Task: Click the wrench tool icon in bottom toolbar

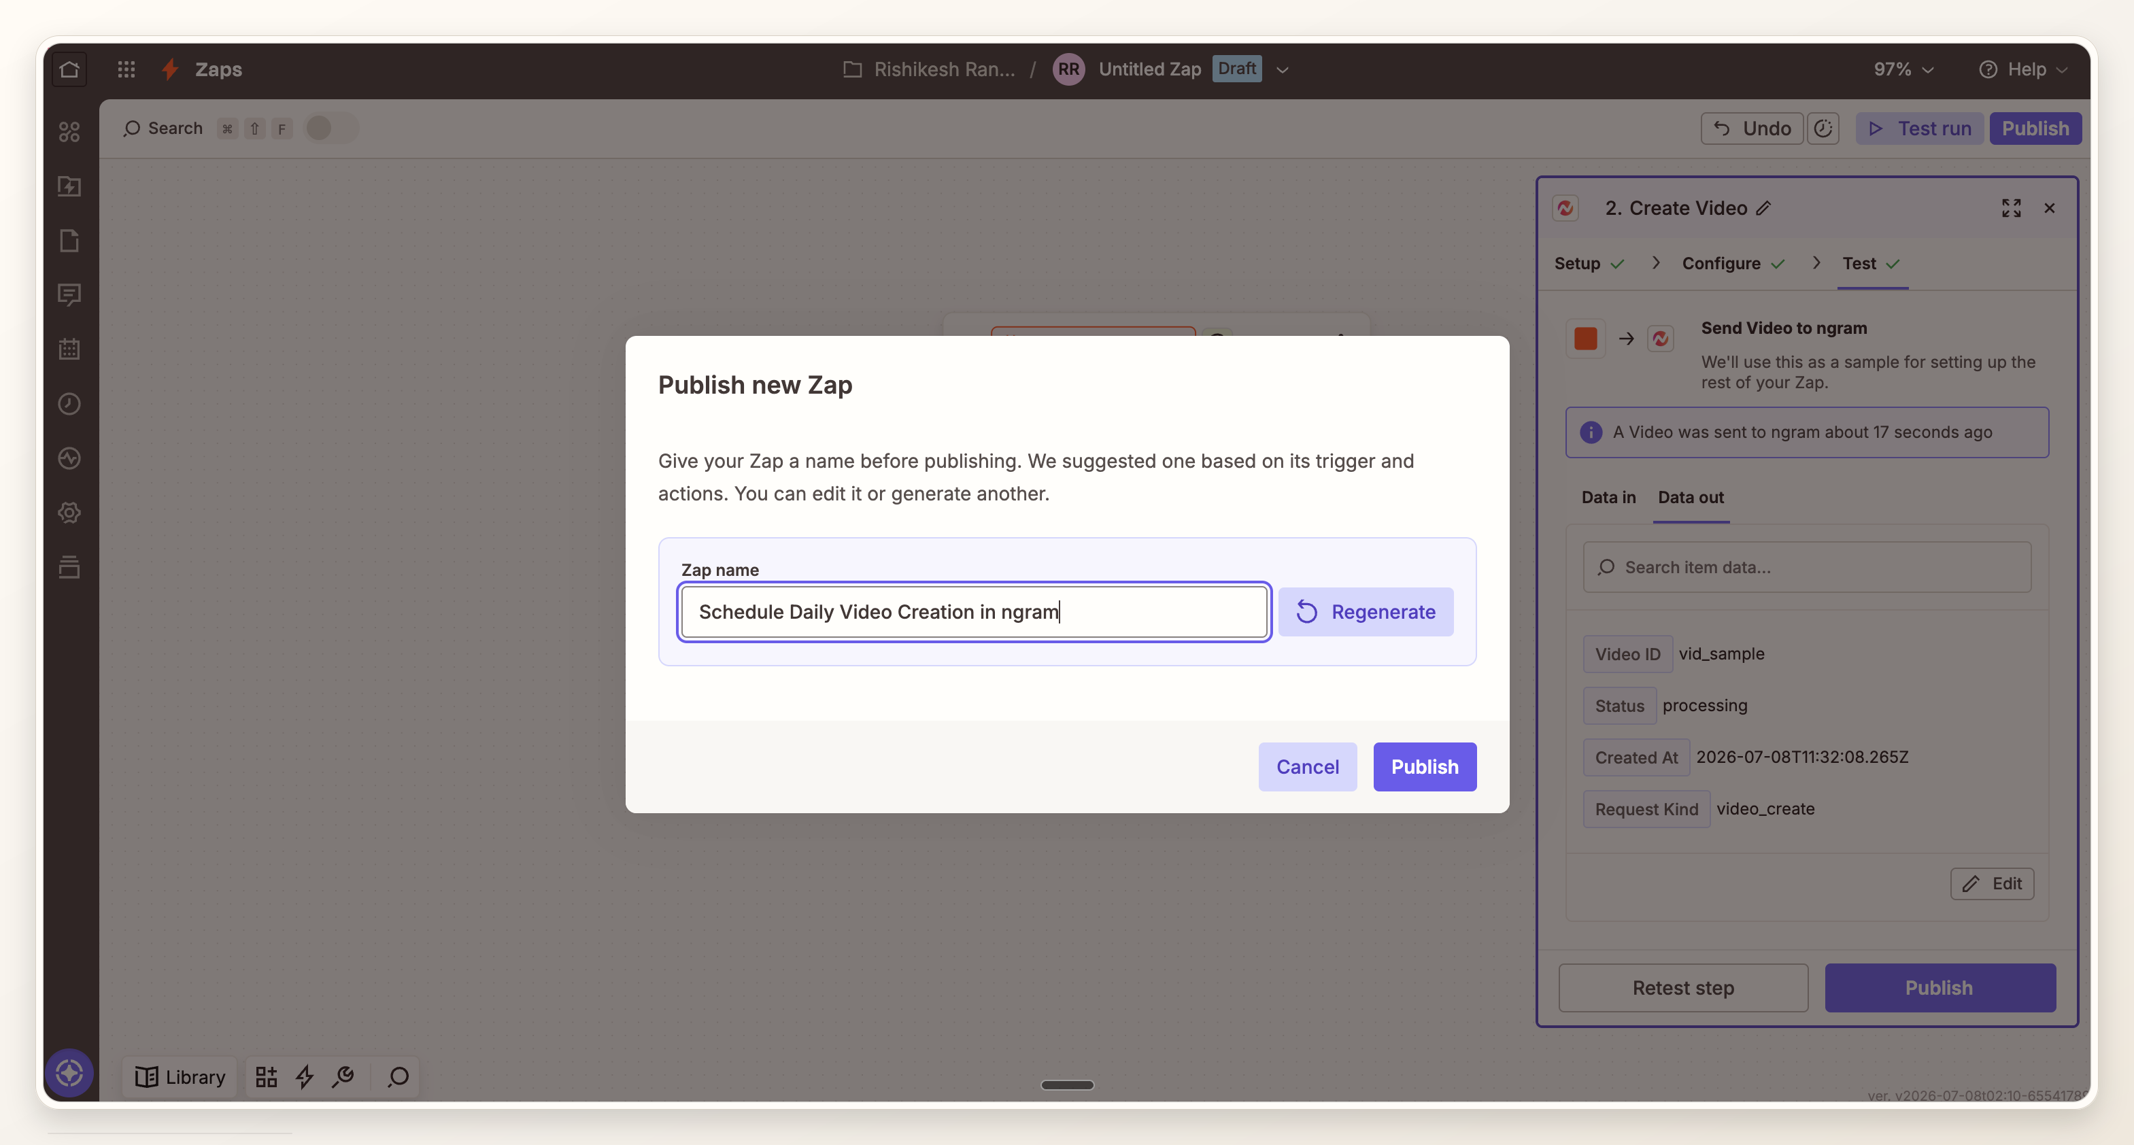Action: (343, 1076)
